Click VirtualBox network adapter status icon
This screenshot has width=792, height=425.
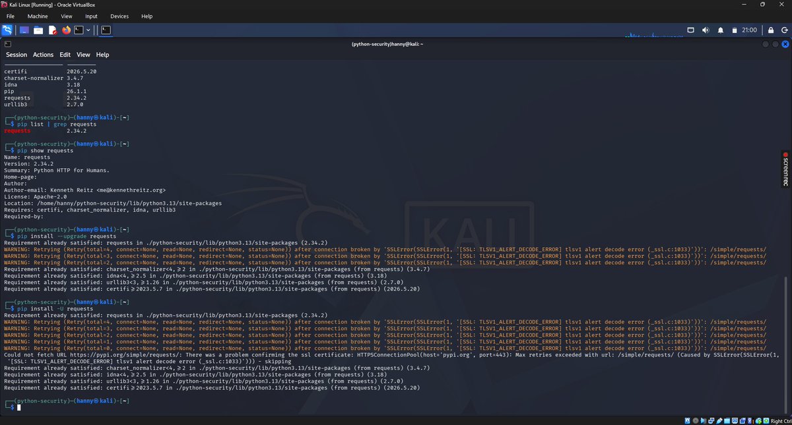(711, 421)
